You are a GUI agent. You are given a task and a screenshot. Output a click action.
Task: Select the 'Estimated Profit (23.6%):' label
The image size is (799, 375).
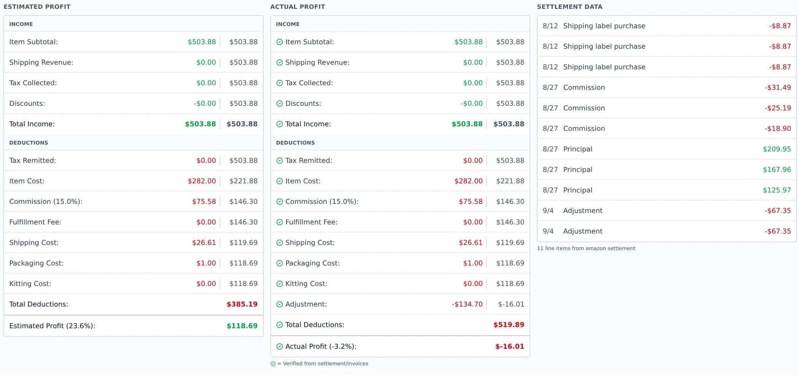pos(52,326)
